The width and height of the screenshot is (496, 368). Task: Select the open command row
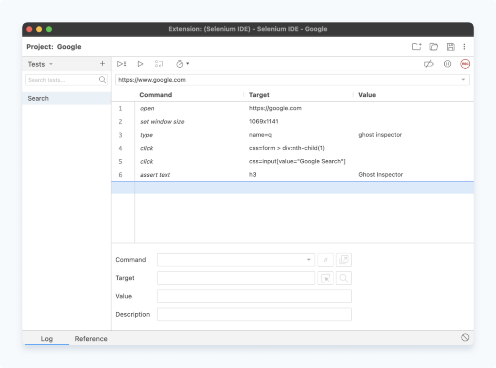tap(292, 108)
